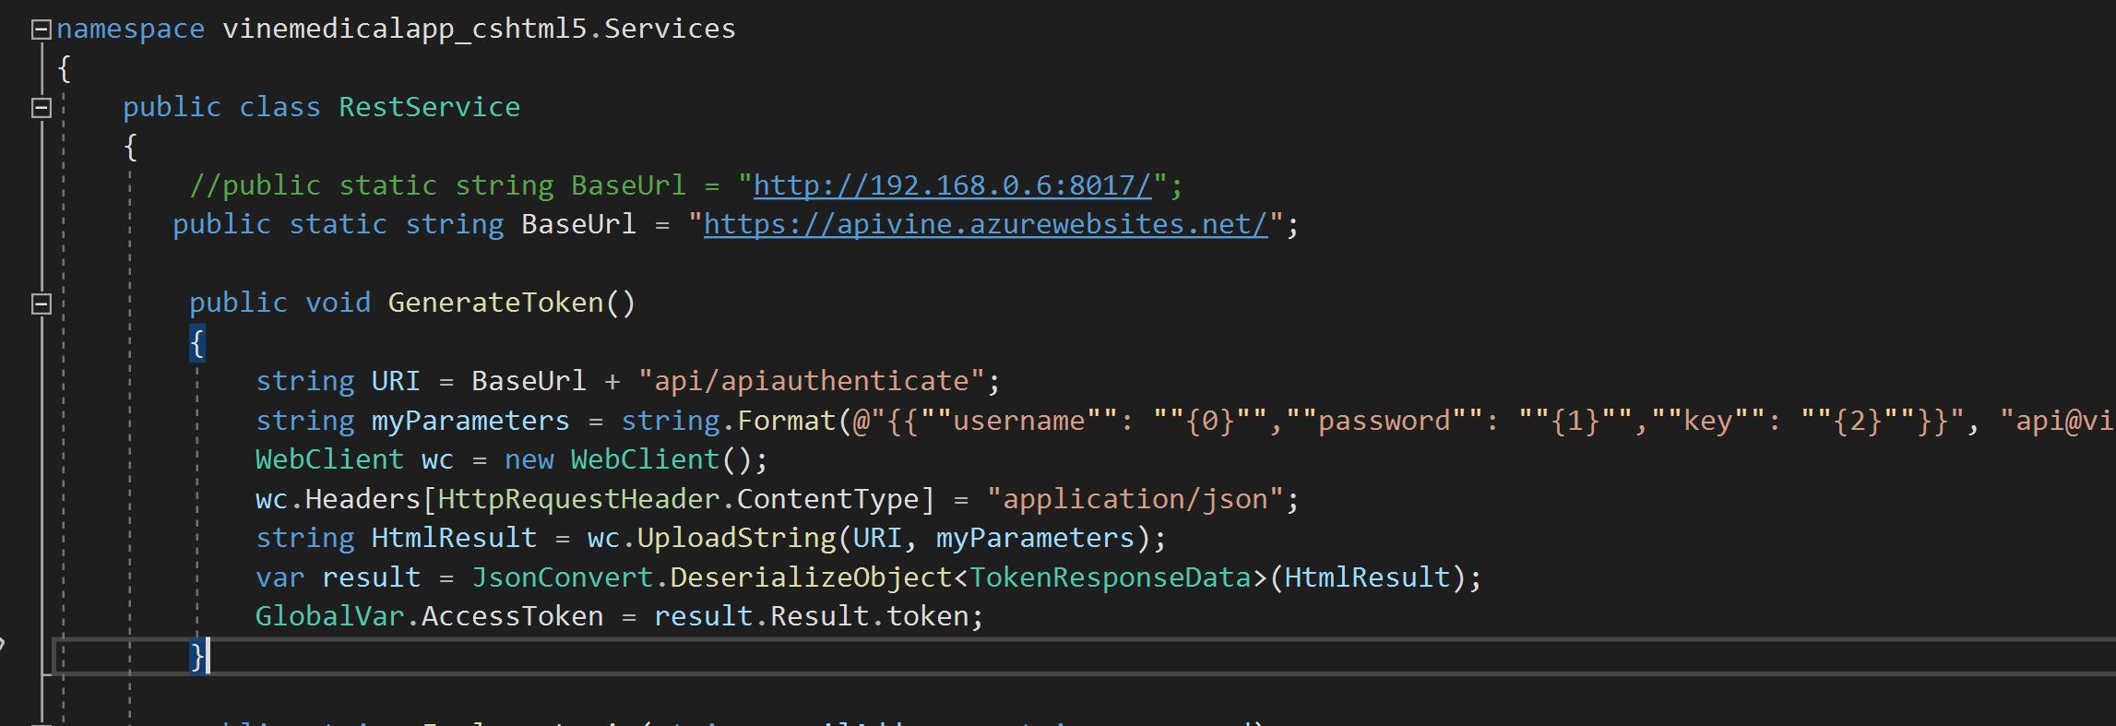Click the string.Format call

point(727,421)
